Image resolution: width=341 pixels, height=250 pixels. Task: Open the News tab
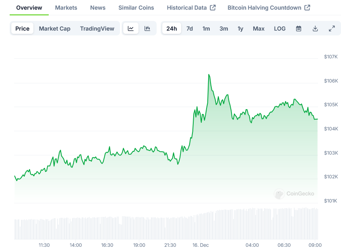point(98,8)
